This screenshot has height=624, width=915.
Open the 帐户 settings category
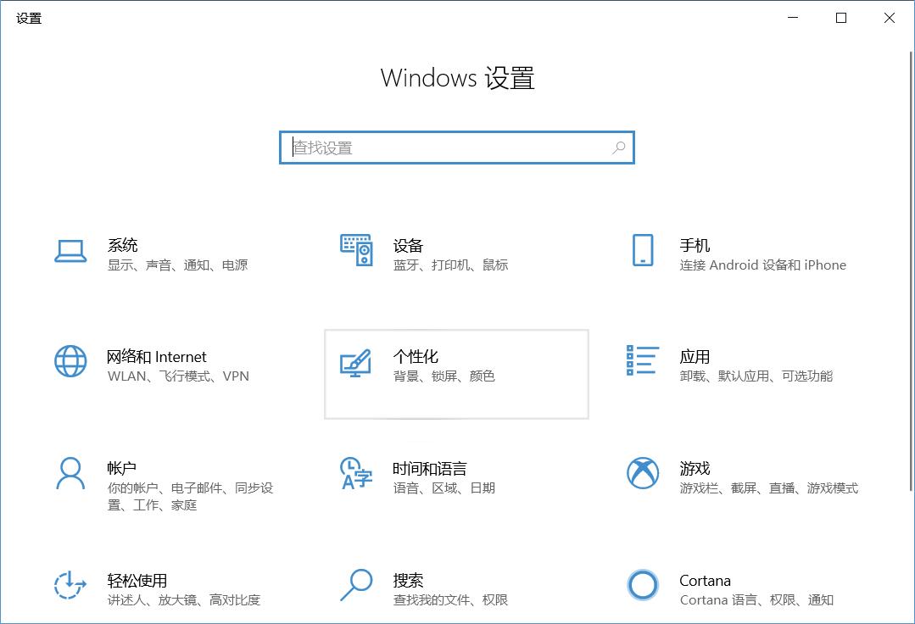[123, 468]
